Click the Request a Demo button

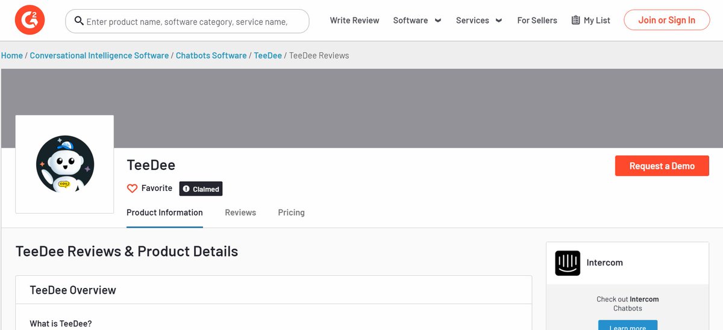662,166
